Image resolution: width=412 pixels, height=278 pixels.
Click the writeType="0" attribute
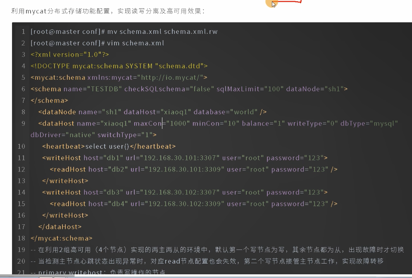tap(313, 124)
